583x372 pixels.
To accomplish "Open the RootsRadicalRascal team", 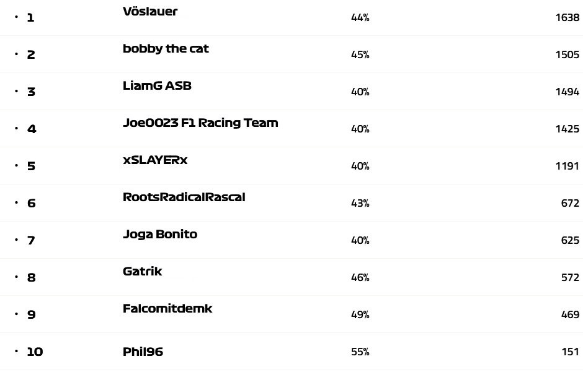I will (x=184, y=197).
